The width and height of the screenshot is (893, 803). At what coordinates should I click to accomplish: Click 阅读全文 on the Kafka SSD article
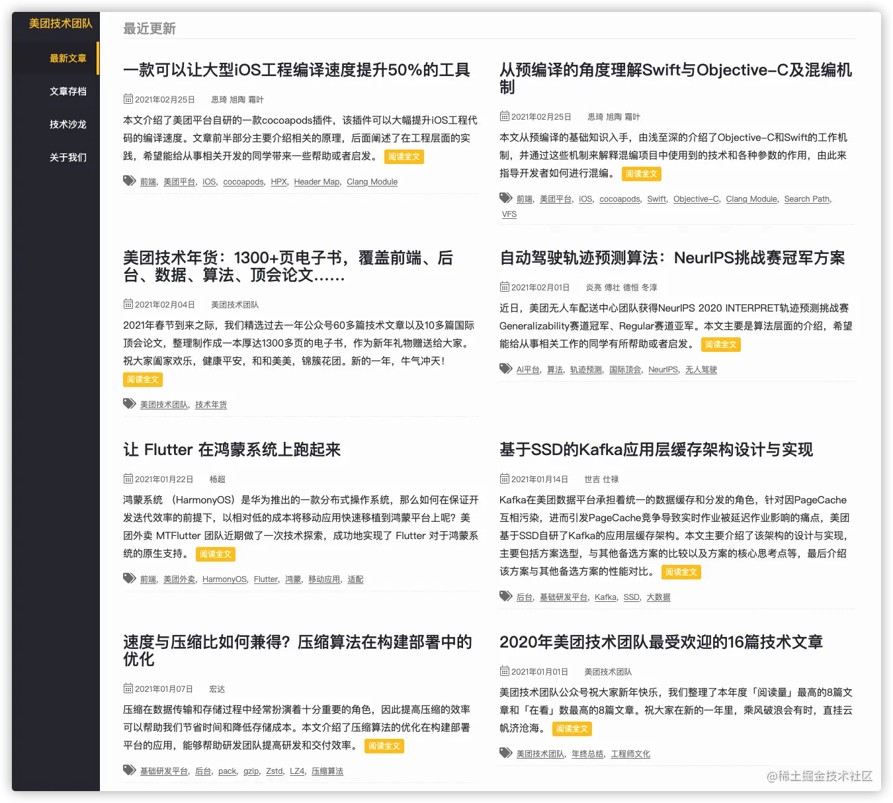[681, 572]
